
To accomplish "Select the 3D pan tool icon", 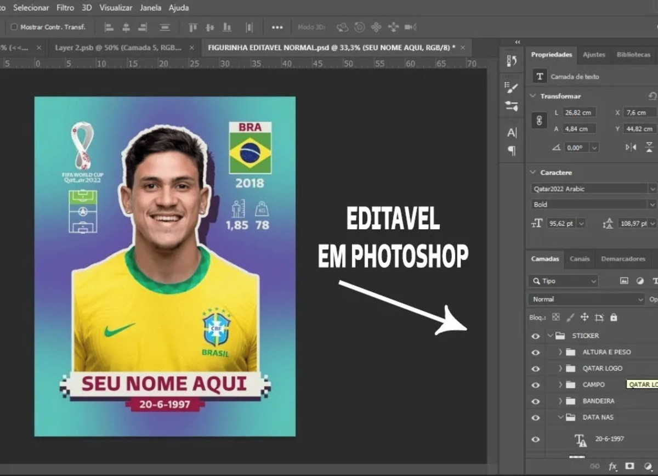I will (x=376, y=27).
